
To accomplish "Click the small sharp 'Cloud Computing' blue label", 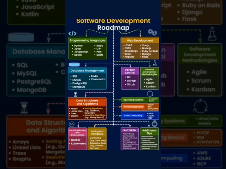I will coord(133,115).
